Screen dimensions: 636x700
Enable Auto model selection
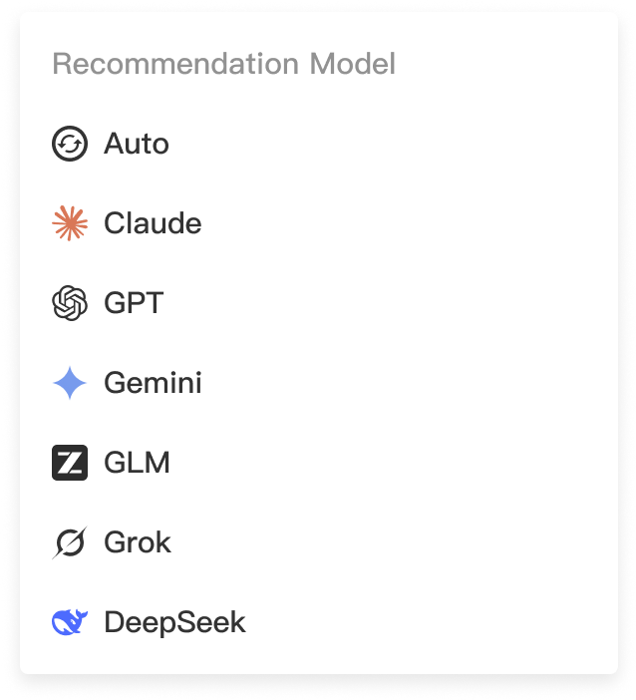click(x=137, y=144)
